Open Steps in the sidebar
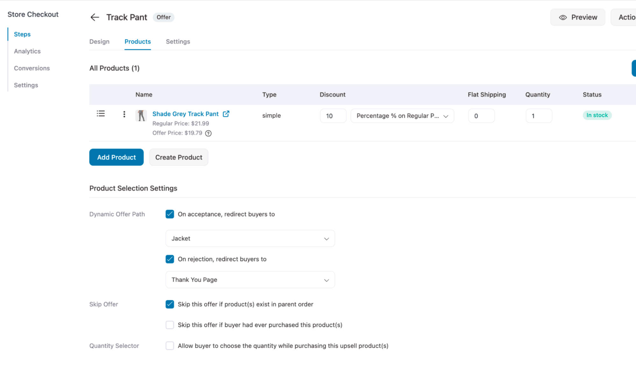 click(x=22, y=34)
